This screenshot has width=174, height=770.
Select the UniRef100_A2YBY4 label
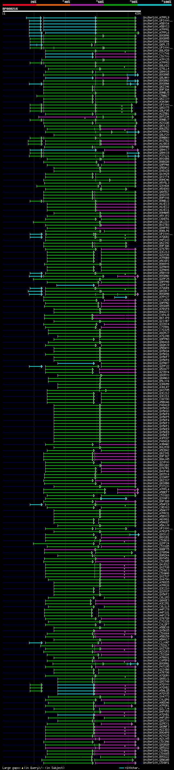click(x=156, y=372)
